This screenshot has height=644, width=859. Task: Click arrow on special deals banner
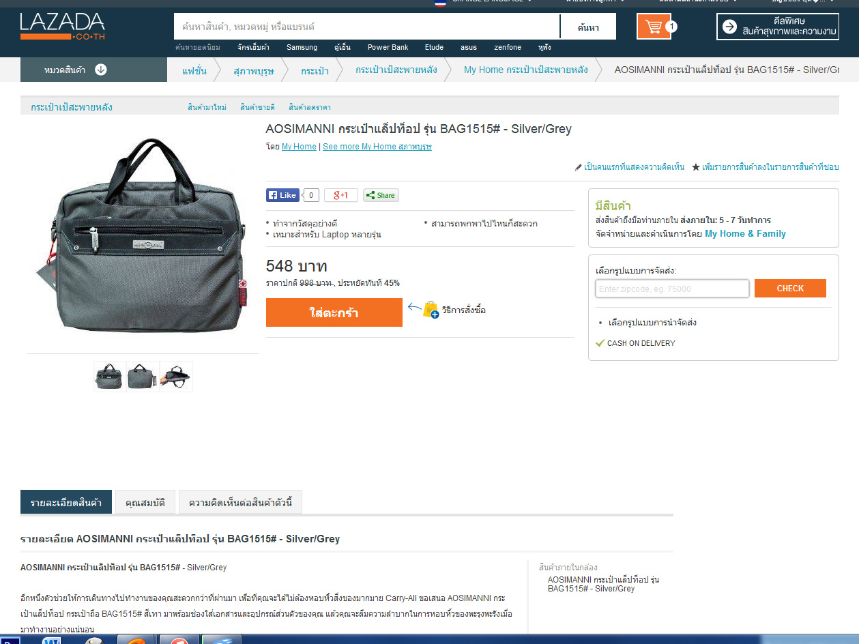[729, 27]
